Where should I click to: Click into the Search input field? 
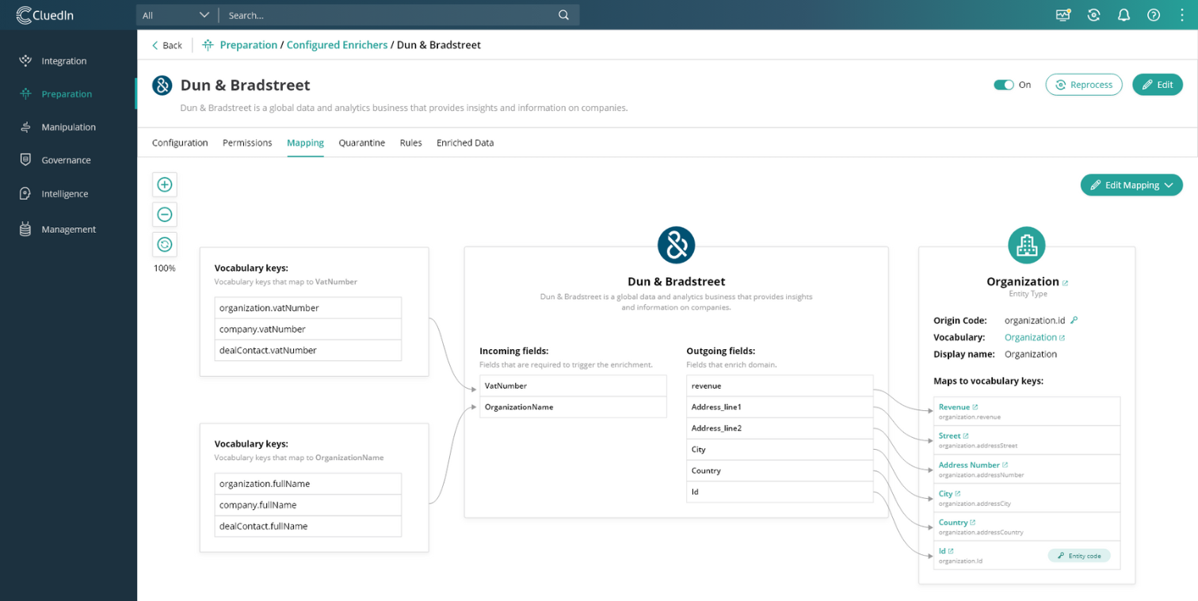tap(388, 15)
